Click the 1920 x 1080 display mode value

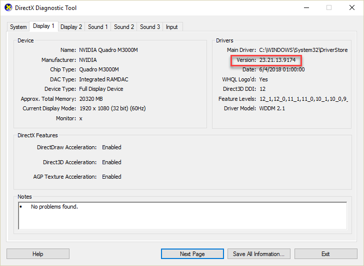(x=112, y=108)
